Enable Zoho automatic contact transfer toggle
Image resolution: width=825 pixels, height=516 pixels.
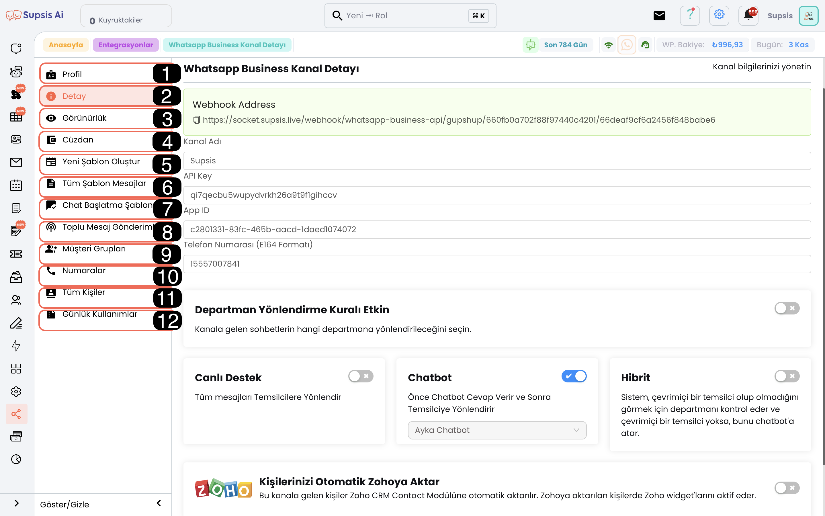[x=787, y=488]
